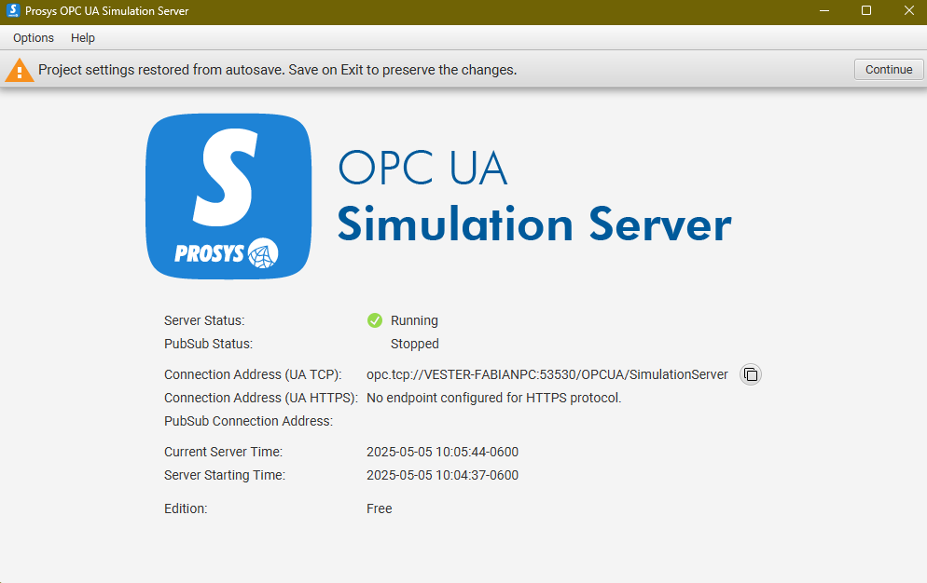The image size is (927, 583).
Task: Click 'No endpoint configured for HTTPS protocol.'
Action: (493, 398)
